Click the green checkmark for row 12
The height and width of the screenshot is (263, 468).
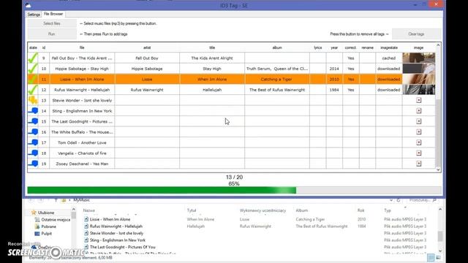(33, 90)
